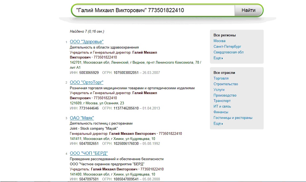Screen dimensions: 306x182
Task: Click ООО "Частное охранное предприятие "БЕРД" full name
Action: point(107,164)
